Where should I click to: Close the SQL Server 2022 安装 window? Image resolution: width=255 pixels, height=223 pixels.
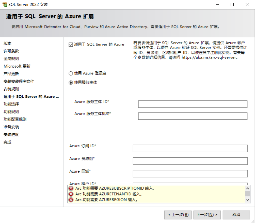pyautogui.click(x=247, y=5)
